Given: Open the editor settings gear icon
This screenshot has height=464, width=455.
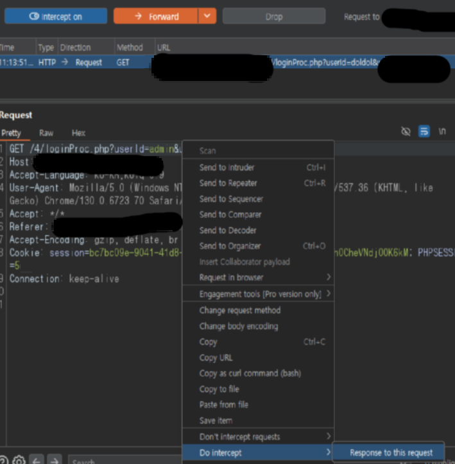Looking at the screenshot, I should pyautogui.click(x=19, y=460).
